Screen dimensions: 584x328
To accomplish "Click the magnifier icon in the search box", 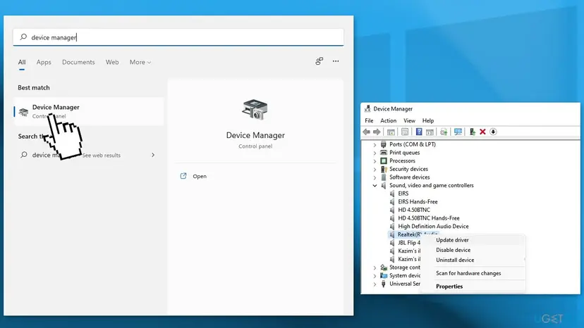I will pyautogui.click(x=23, y=37).
